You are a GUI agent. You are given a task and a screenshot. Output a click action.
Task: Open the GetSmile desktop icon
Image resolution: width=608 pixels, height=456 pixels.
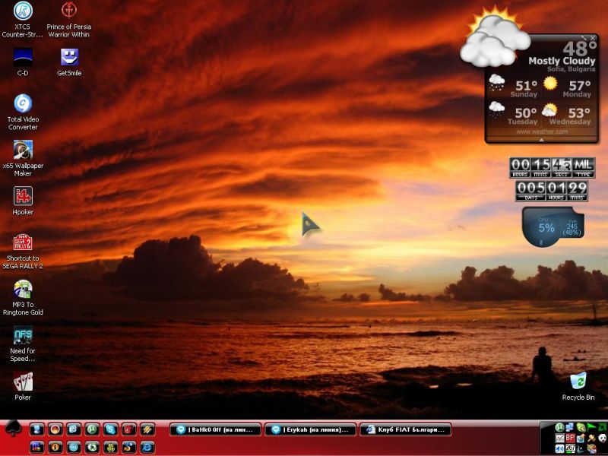point(69,58)
